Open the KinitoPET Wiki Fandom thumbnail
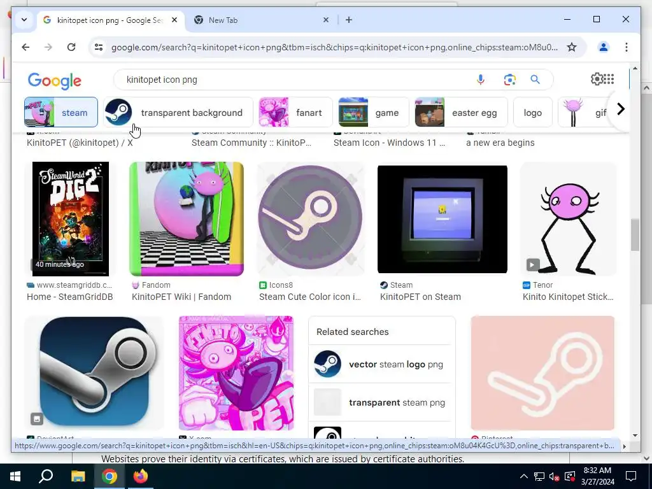Screen dimensions: 652x489 point(187,219)
